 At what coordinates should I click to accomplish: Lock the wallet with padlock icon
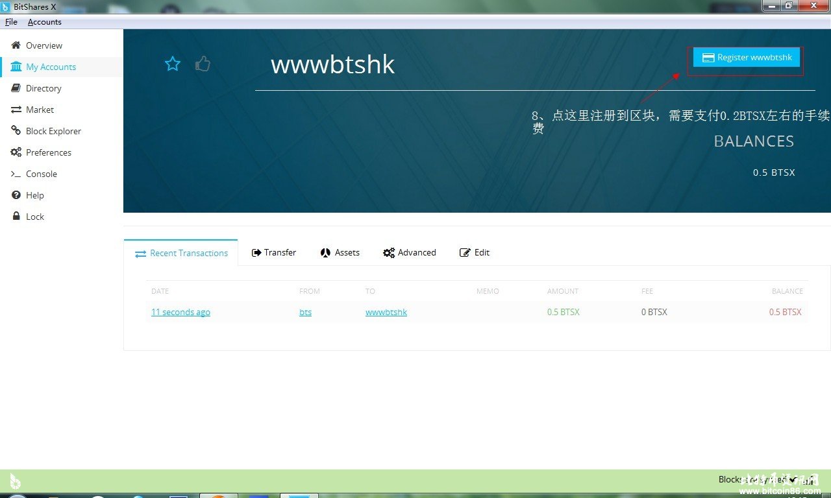tap(16, 217)
